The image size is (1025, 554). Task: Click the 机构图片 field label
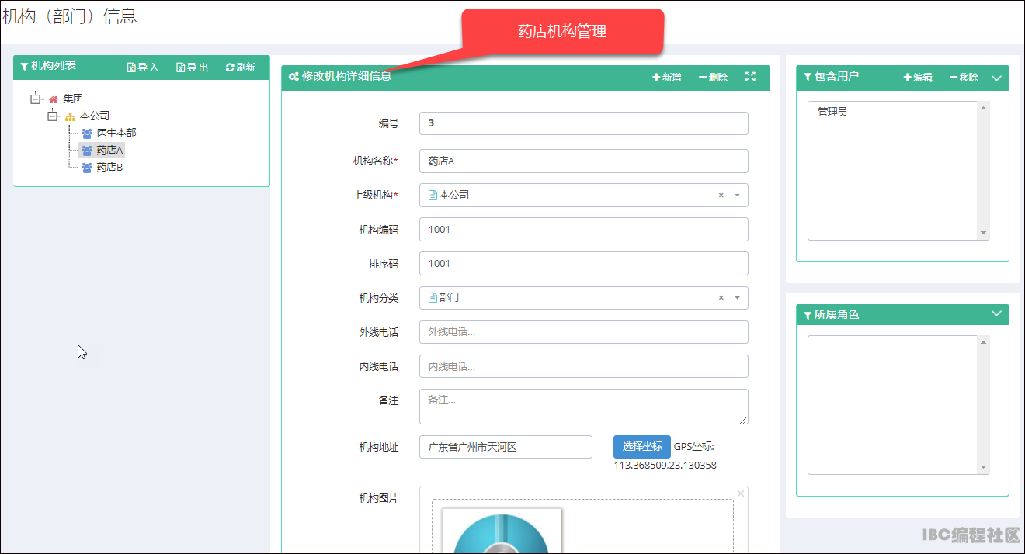pyautogui.click(x=378, y=499)
